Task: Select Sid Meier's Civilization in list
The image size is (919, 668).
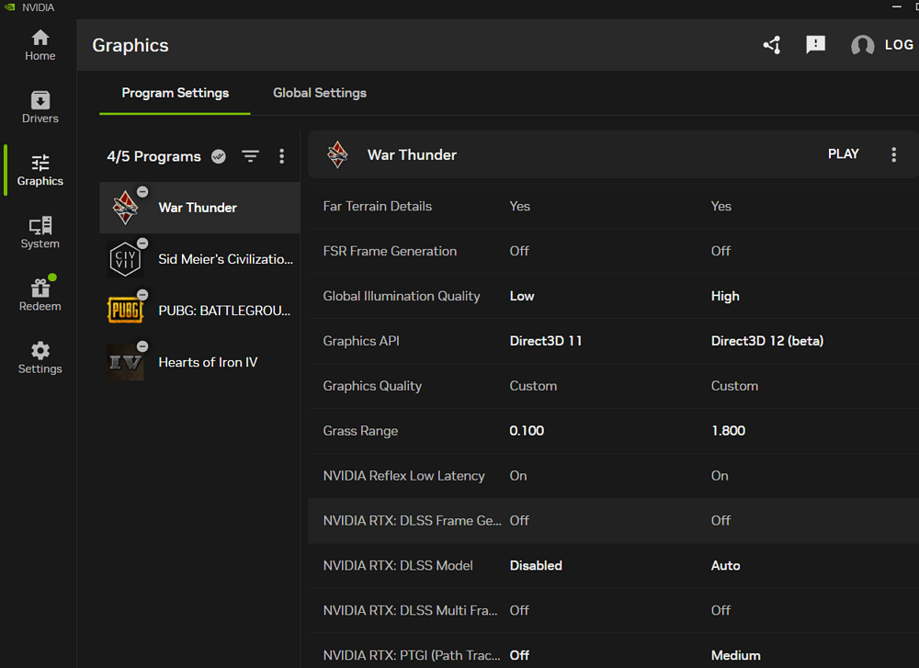Action: [199, 259]
